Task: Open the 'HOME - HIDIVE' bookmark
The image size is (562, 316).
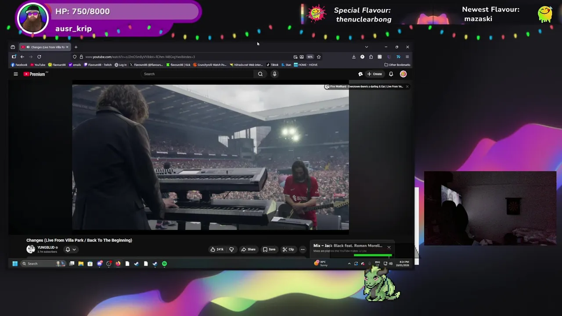Action: click(306, 65)
